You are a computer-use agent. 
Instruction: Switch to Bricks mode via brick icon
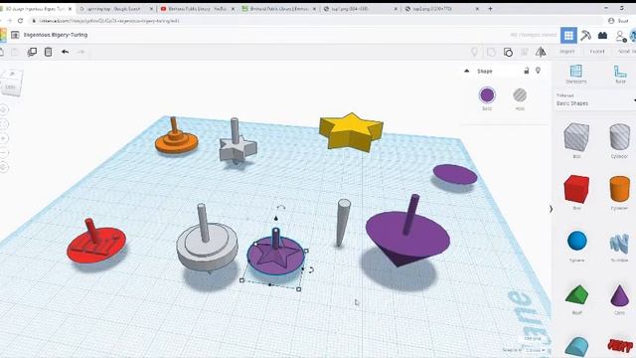pos(602,36)
